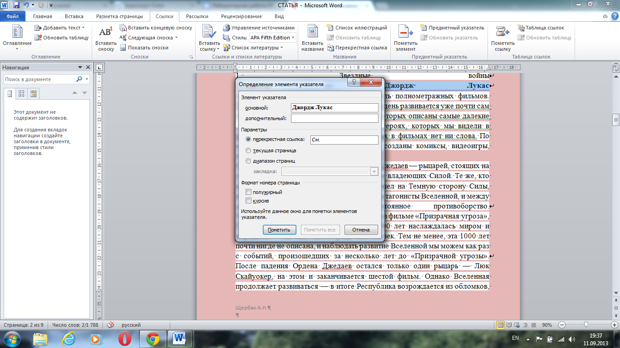
Task: Open the Оглавление (table of contents) button
Action: click(17, 37)
